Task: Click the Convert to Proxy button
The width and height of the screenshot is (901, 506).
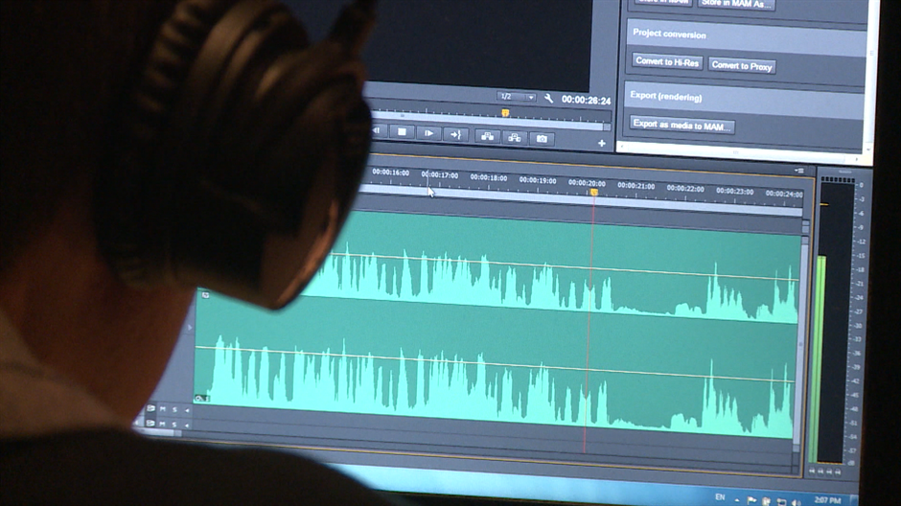Action: point(742,65)
